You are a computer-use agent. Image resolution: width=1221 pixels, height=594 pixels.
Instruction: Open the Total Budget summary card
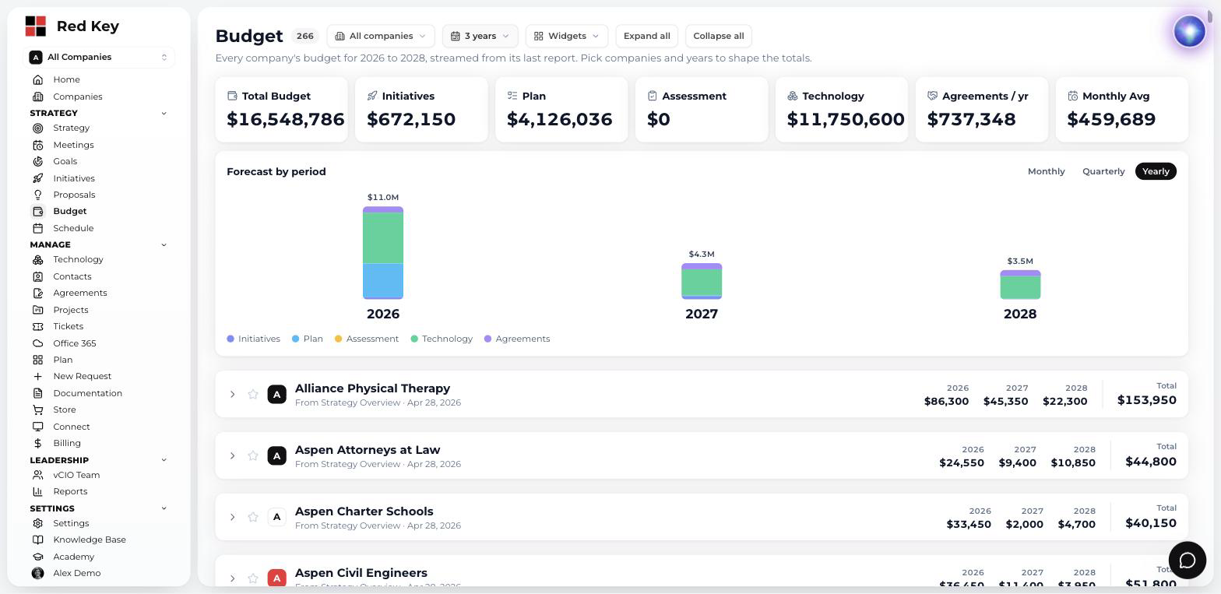pyautogui.click(x=282, y=110)
